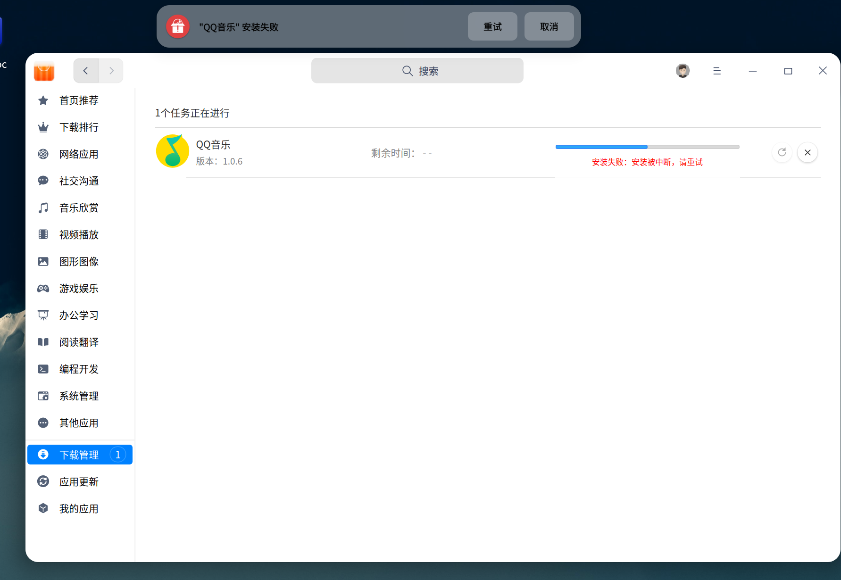Screen dimensions: 841x580
Task: Switch to 音乐欣赏 category
Action: (80, 208)
